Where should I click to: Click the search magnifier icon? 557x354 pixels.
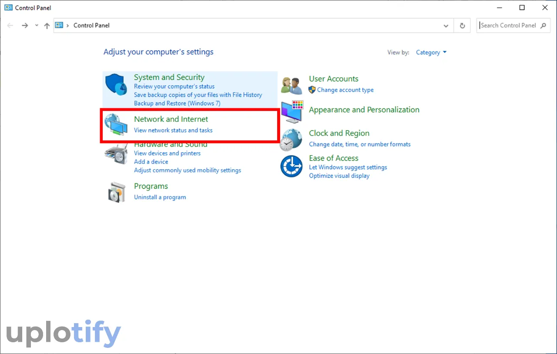543,26
